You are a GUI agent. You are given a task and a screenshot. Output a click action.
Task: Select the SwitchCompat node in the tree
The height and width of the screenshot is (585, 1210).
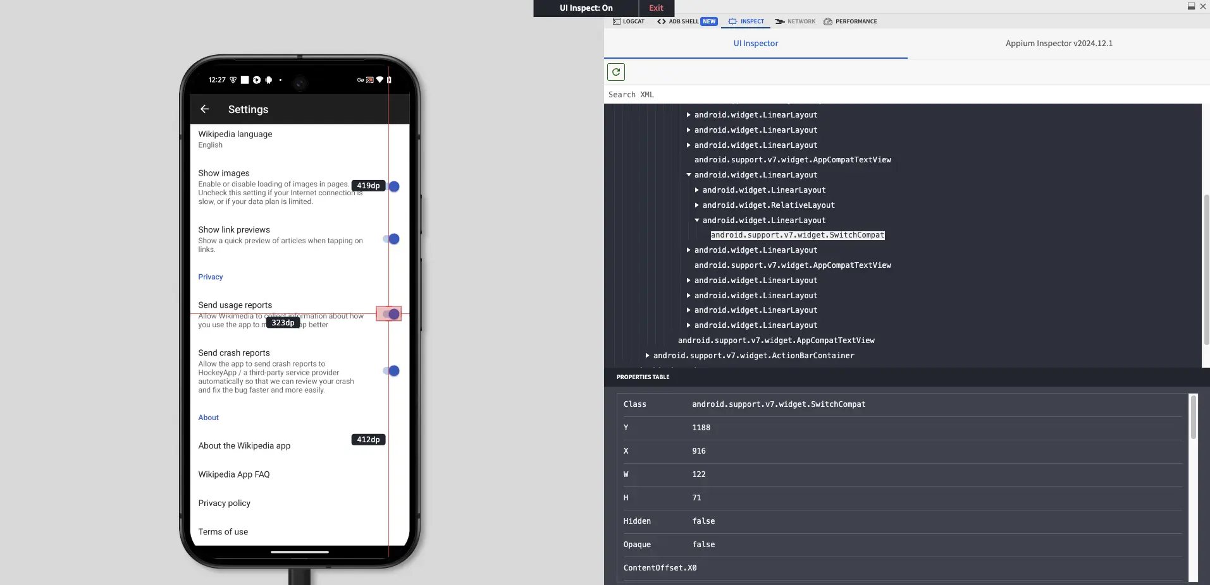[x=798, y=235]
